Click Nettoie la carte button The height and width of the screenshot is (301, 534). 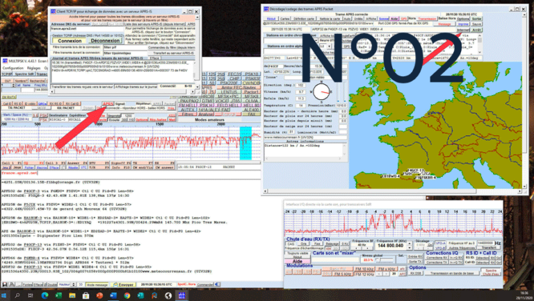[330, 19]
